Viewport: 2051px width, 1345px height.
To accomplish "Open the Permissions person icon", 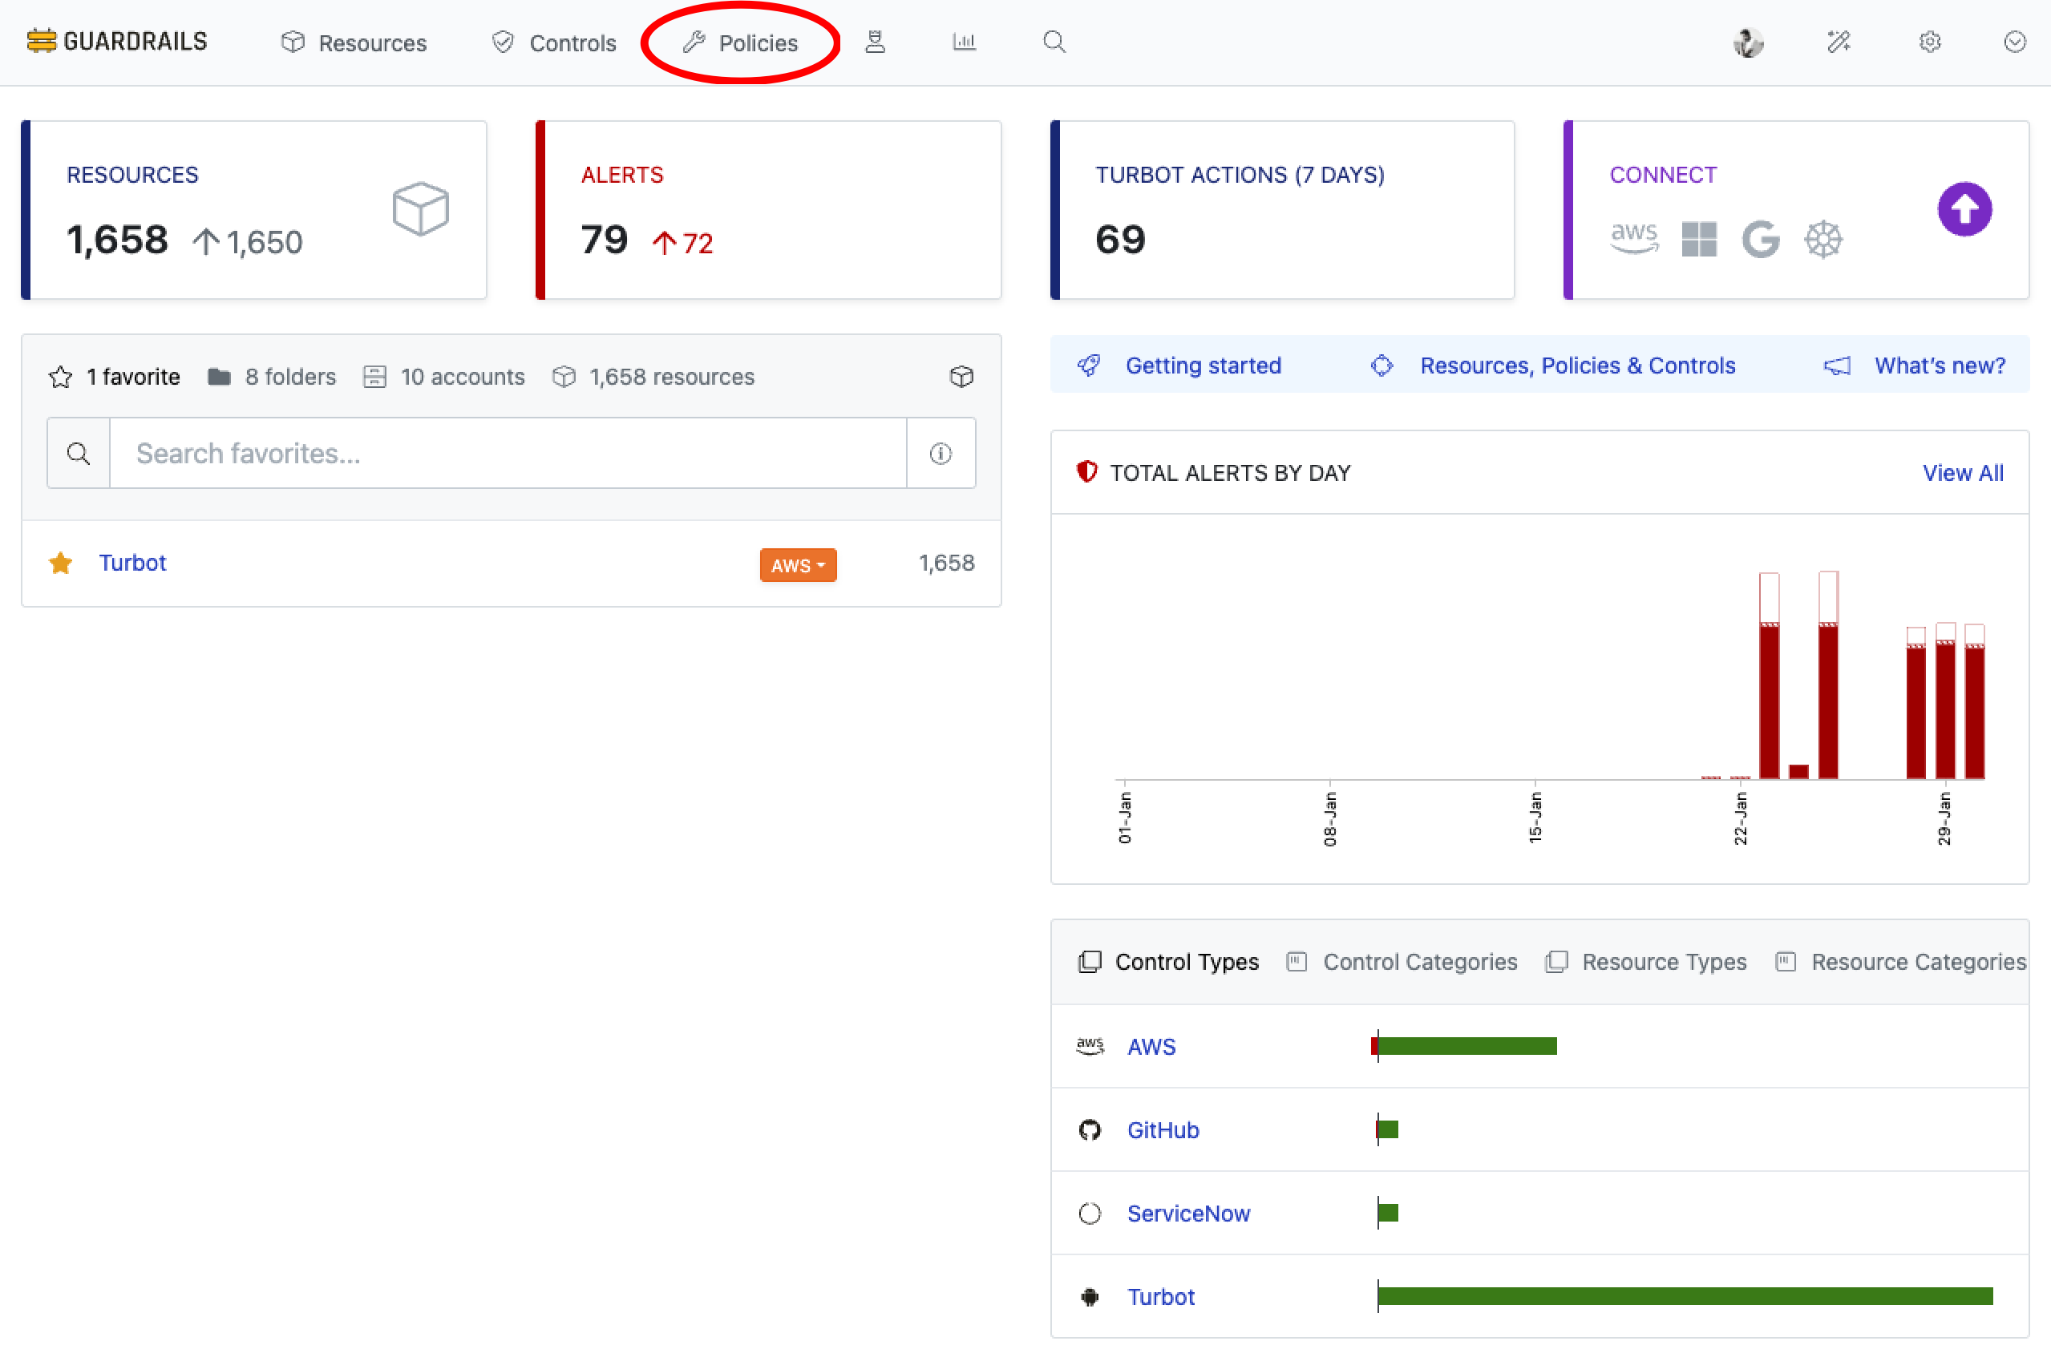I will point(875,42).
